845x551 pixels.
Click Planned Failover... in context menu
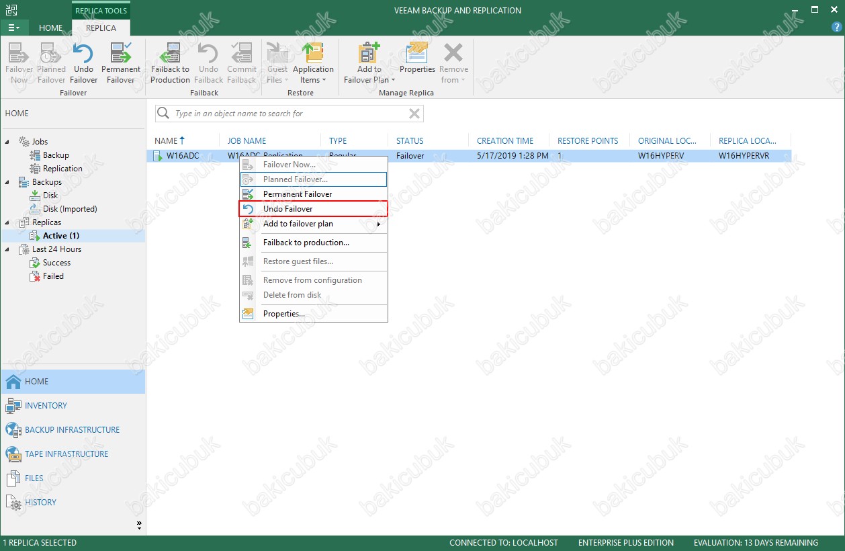coord(314,179)
